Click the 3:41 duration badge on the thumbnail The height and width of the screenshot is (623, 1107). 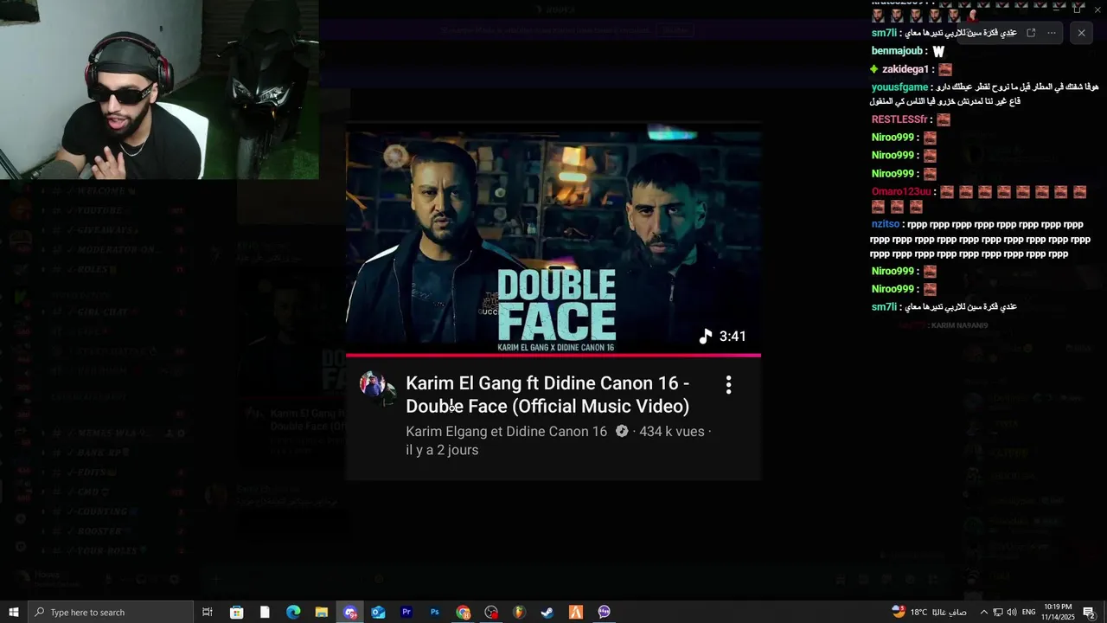(x=723, y=337)
